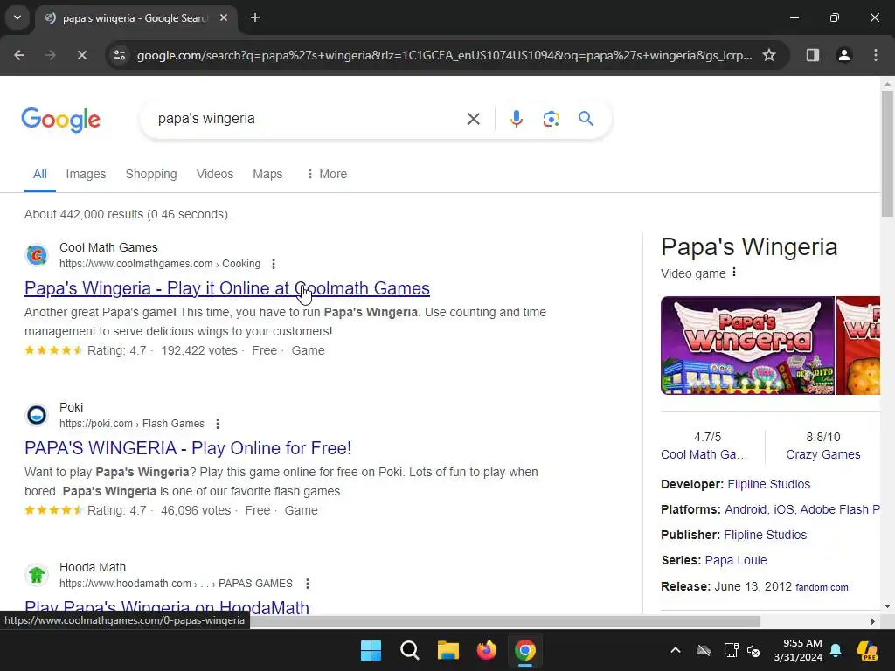
Task: Open Cool Math Ga... rating link
Action: tap(704, 454)
